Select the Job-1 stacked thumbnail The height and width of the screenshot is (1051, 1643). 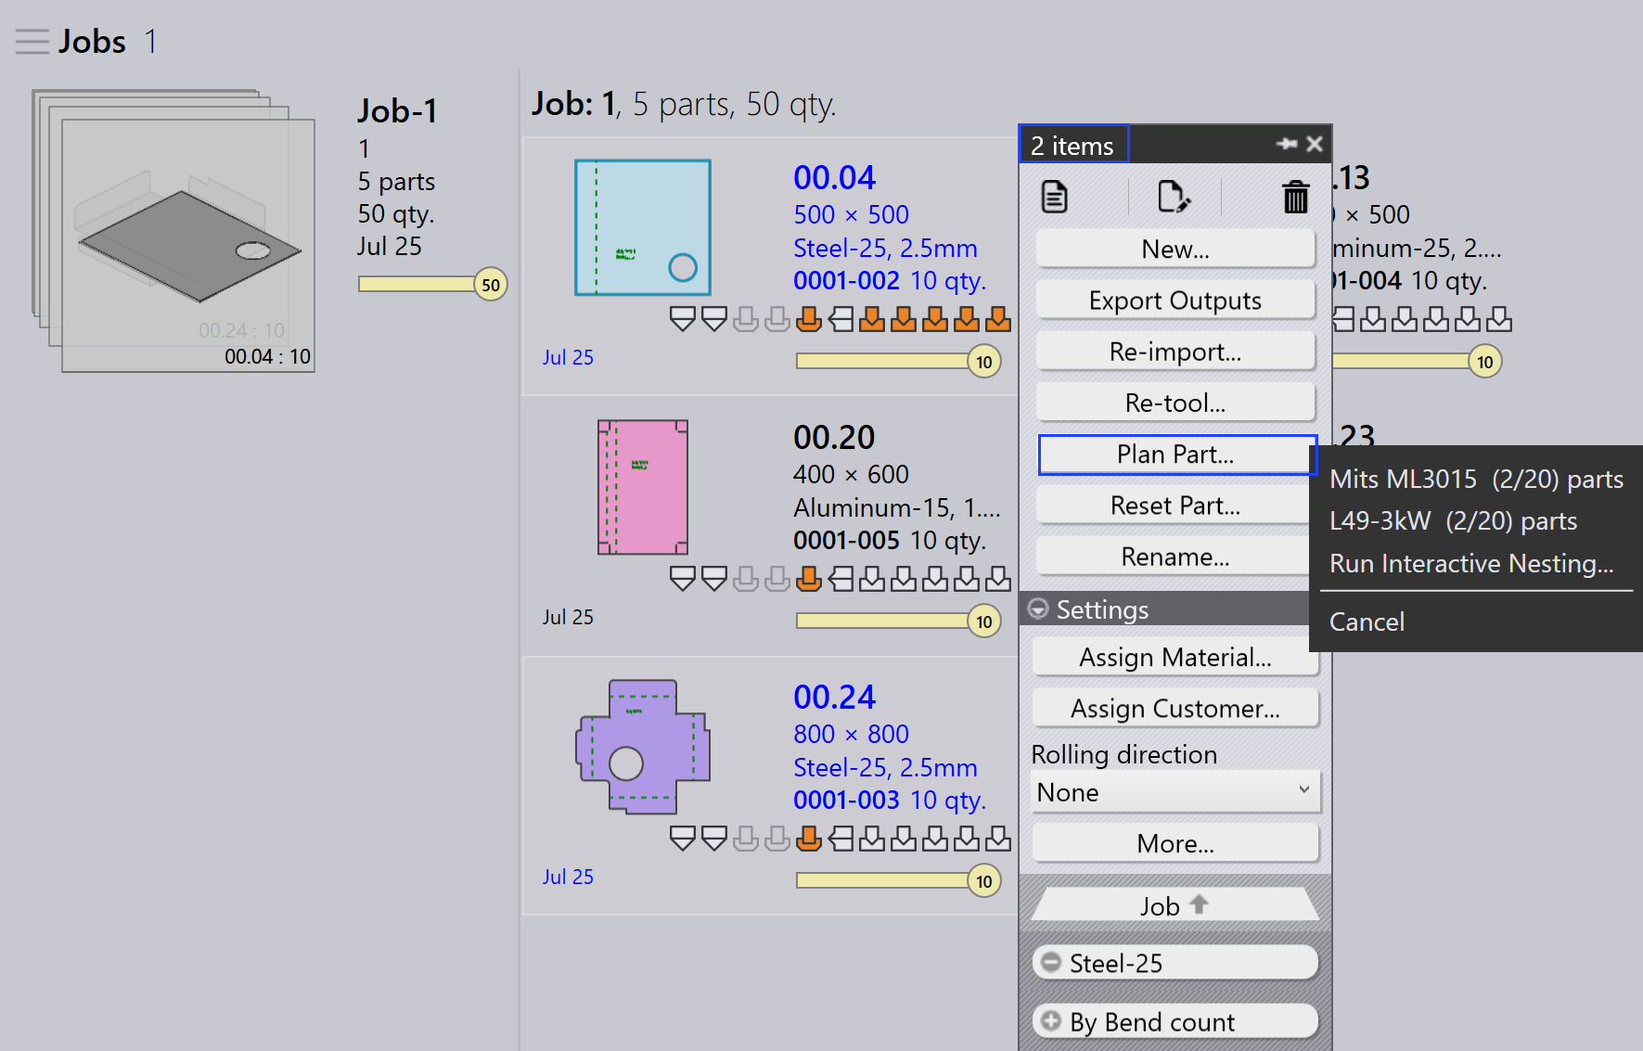point(173,231)
